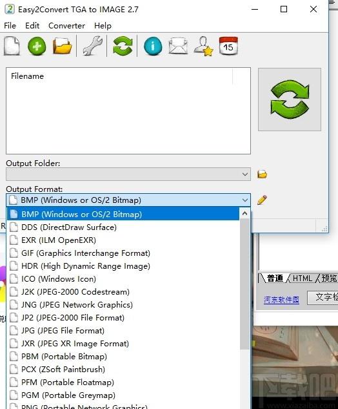Choose HDR (High Dynamic Range Image)
This screenshot has width=338, height=409.
coord(123,266)
